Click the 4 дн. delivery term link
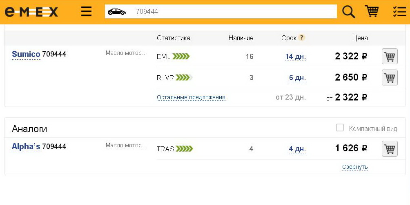 pyautogui.click(x=297, y=149)
